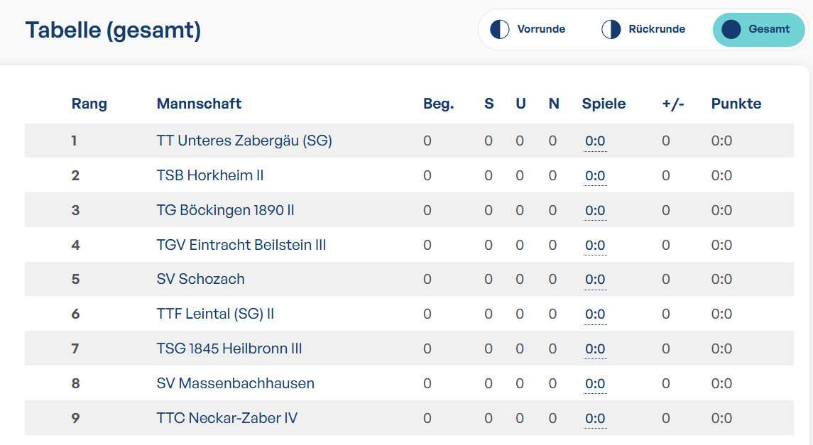Open team TTC Neckar-Zaber IV
The width and height of the screenshot is (813, 445).
pyautogui.click(x=227, y=418)
